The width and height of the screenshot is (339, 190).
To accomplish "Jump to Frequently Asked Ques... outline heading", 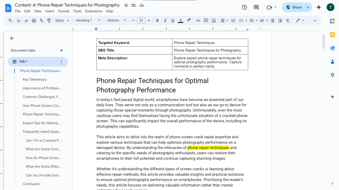I will [x=42, y=132].
